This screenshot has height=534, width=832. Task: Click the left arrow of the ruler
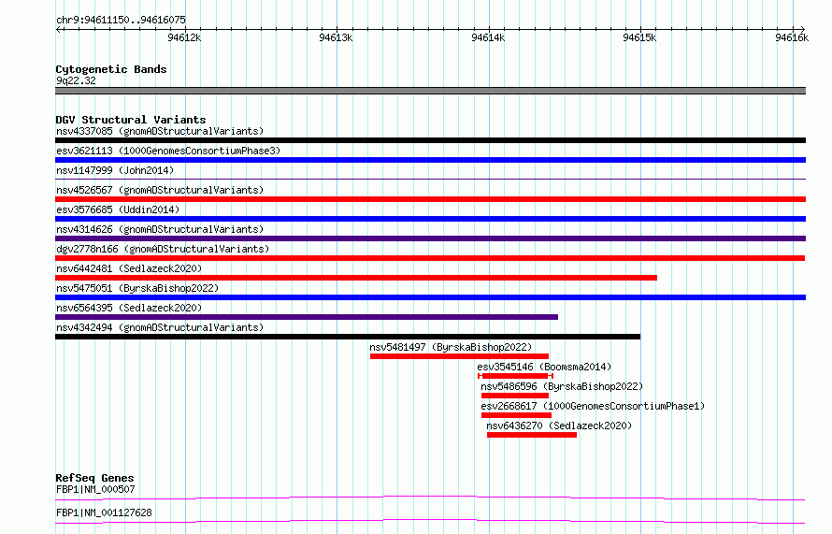point(59,30)
